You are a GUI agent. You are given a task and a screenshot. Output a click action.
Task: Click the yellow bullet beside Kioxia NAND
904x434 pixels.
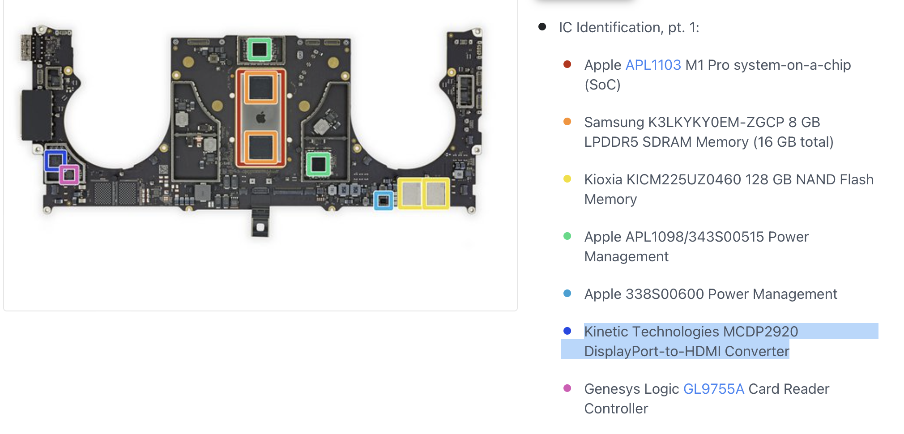(567, 179)
